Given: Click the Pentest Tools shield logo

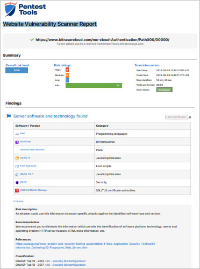Looking at the screenshot, I should (11, 9).
